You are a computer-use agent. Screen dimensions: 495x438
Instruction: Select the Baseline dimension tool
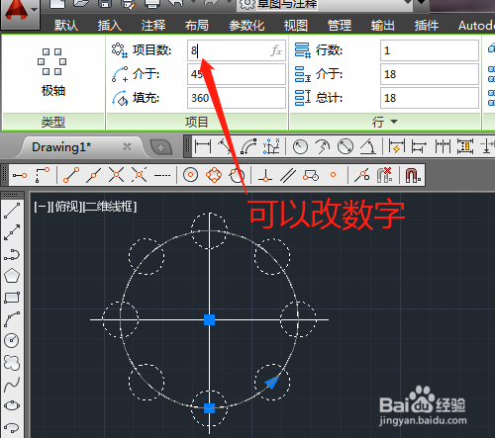click(419, 146)
